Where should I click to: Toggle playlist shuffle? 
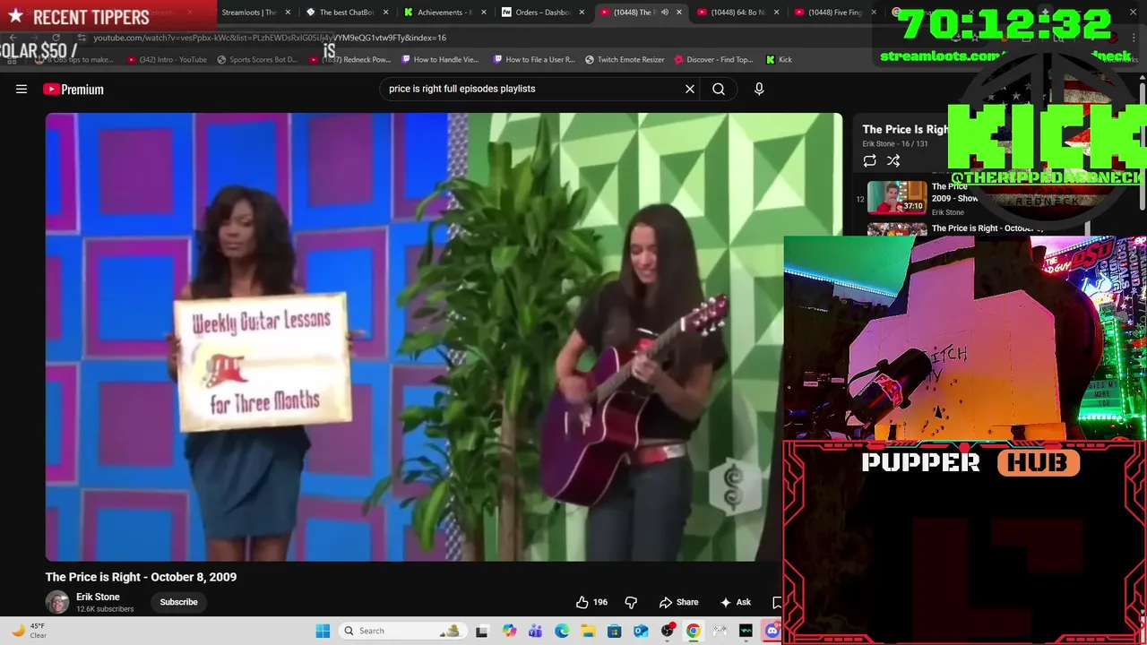pos(893,160)
